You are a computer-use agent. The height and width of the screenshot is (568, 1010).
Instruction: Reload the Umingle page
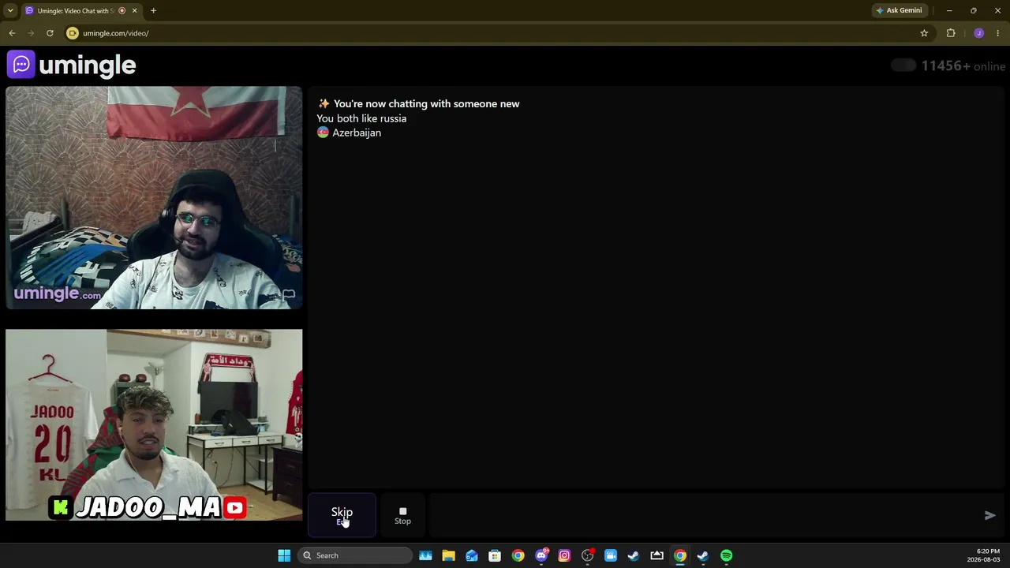point(50,33)
